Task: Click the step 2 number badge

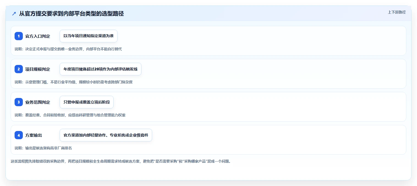Action: coord(19,69)
